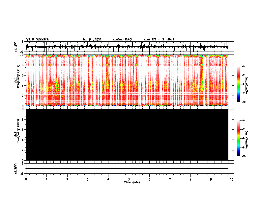The width and height of the screenshot is (261, 201).
Task: Click the "-10" label on the ch.2 color bar
Action: point(244,156)
